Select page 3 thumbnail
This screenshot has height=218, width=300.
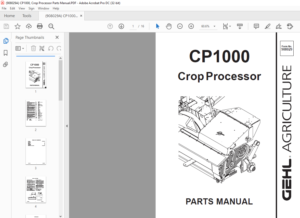pos(36,151)
